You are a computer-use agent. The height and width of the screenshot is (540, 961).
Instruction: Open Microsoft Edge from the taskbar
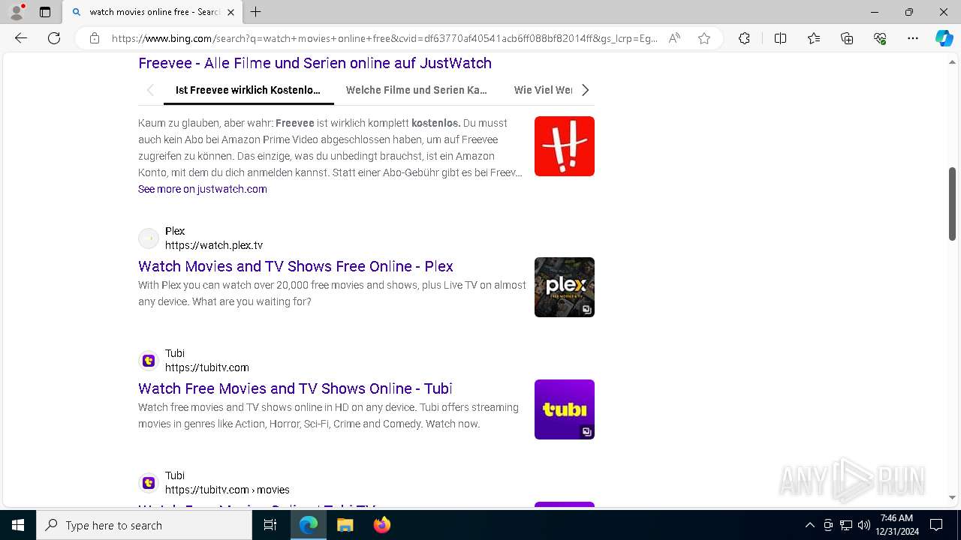click(309, 525)
